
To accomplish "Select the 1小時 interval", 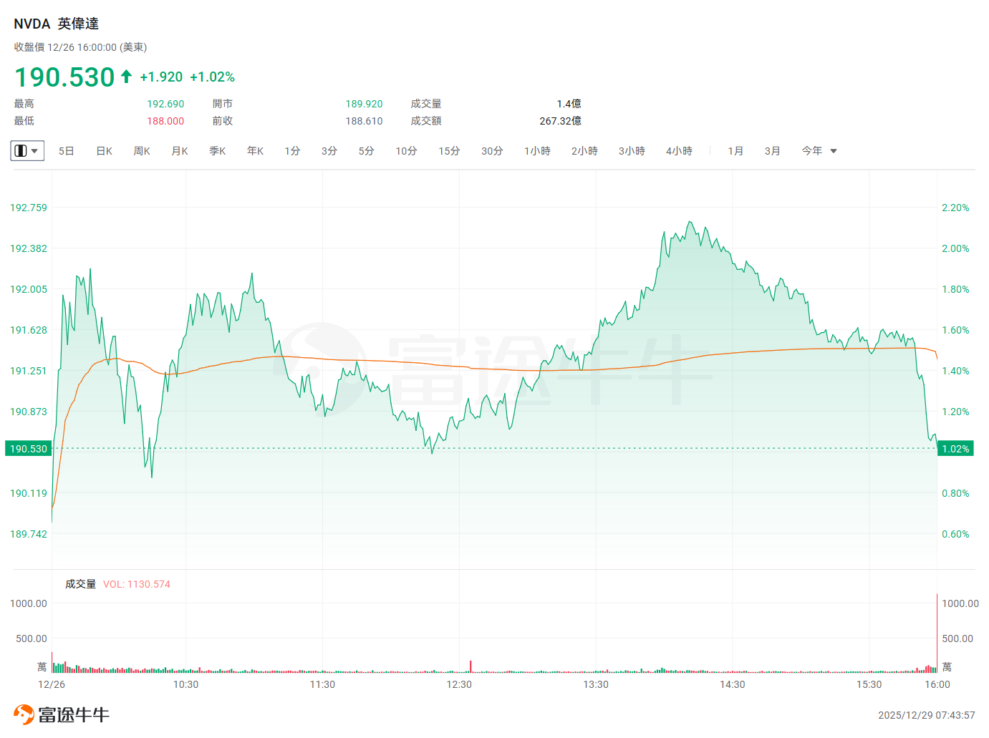I will [537, 151].
